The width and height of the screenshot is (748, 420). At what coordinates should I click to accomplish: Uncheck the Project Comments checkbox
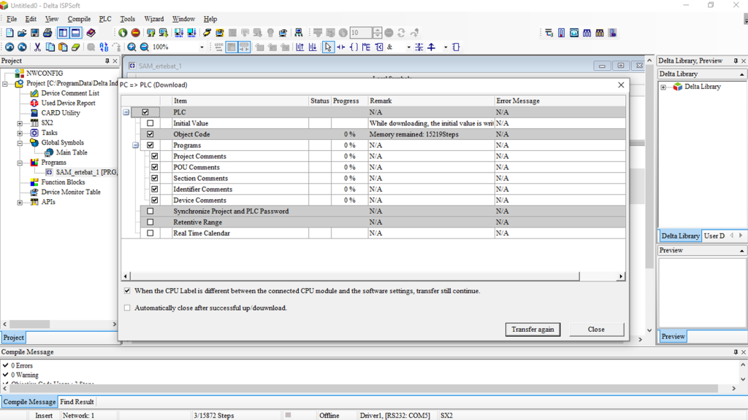155,156
